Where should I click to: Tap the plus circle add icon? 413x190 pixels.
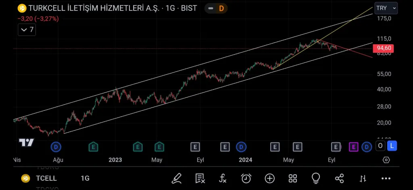click(x=270, y=178)
